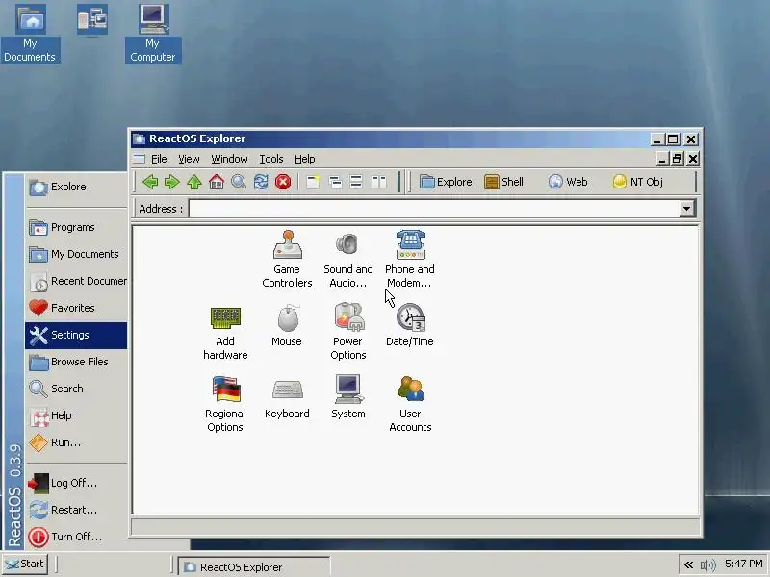
Task: Expand hidden tray icons chevron
Action: pyautogui.click(x=688, y=564)
